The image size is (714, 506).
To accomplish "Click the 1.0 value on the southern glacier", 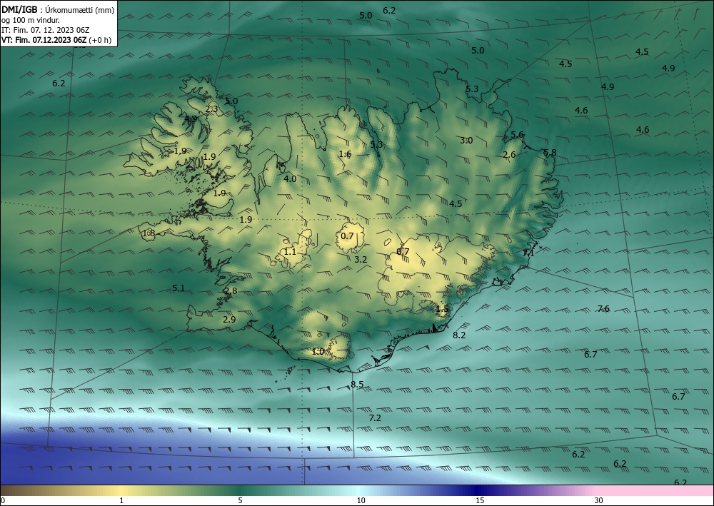I will [x=318, y=351].
